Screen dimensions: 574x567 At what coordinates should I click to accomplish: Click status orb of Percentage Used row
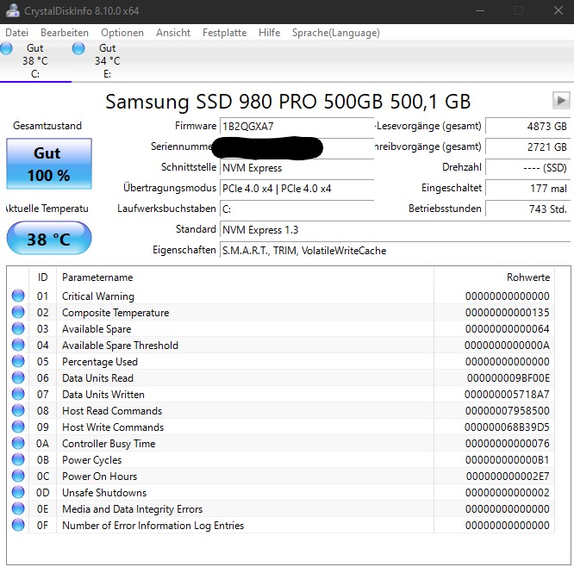pos(18,361)
